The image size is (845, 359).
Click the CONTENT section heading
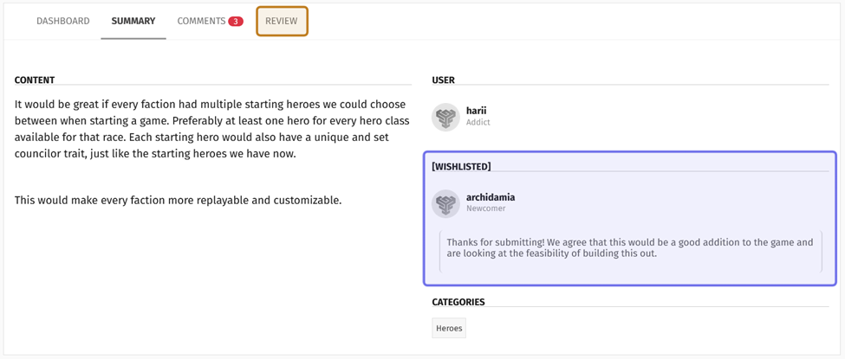click(x=35, y=80)
